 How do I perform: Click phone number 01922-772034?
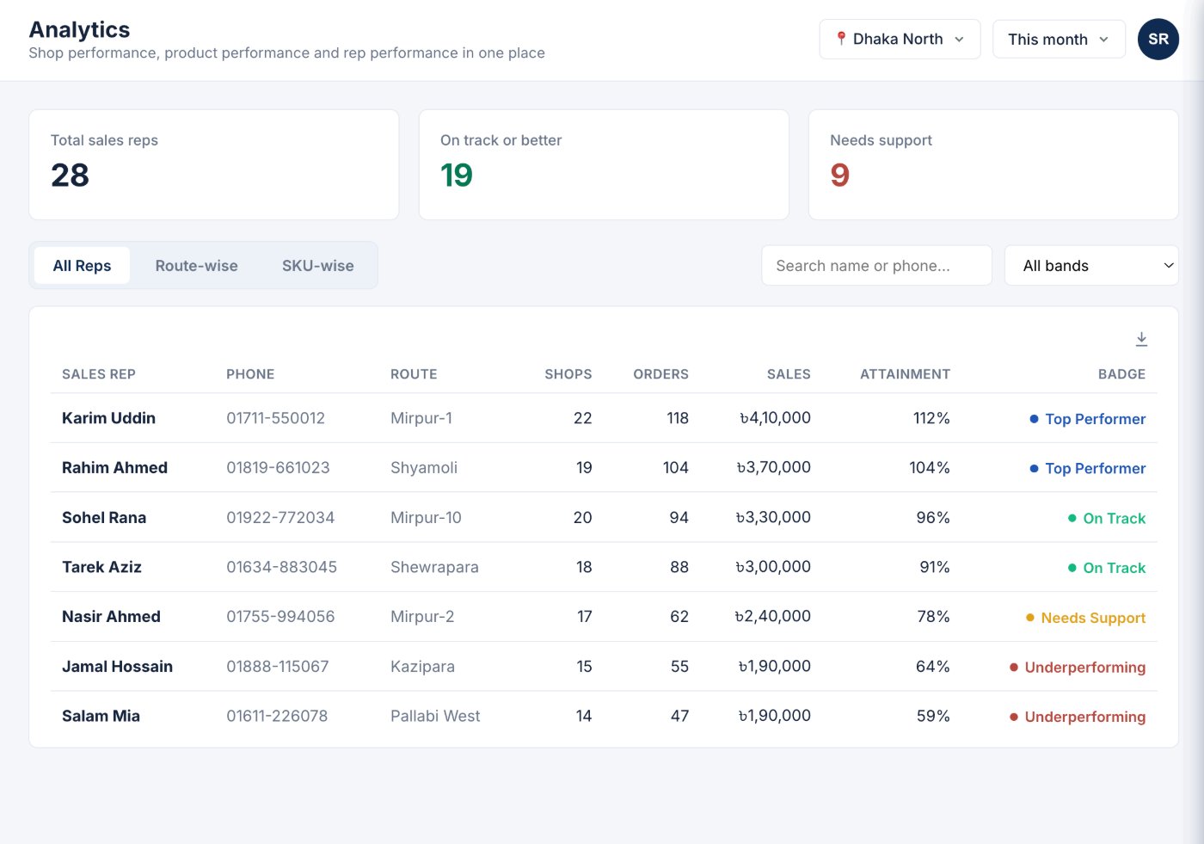[x=280, y=518]
